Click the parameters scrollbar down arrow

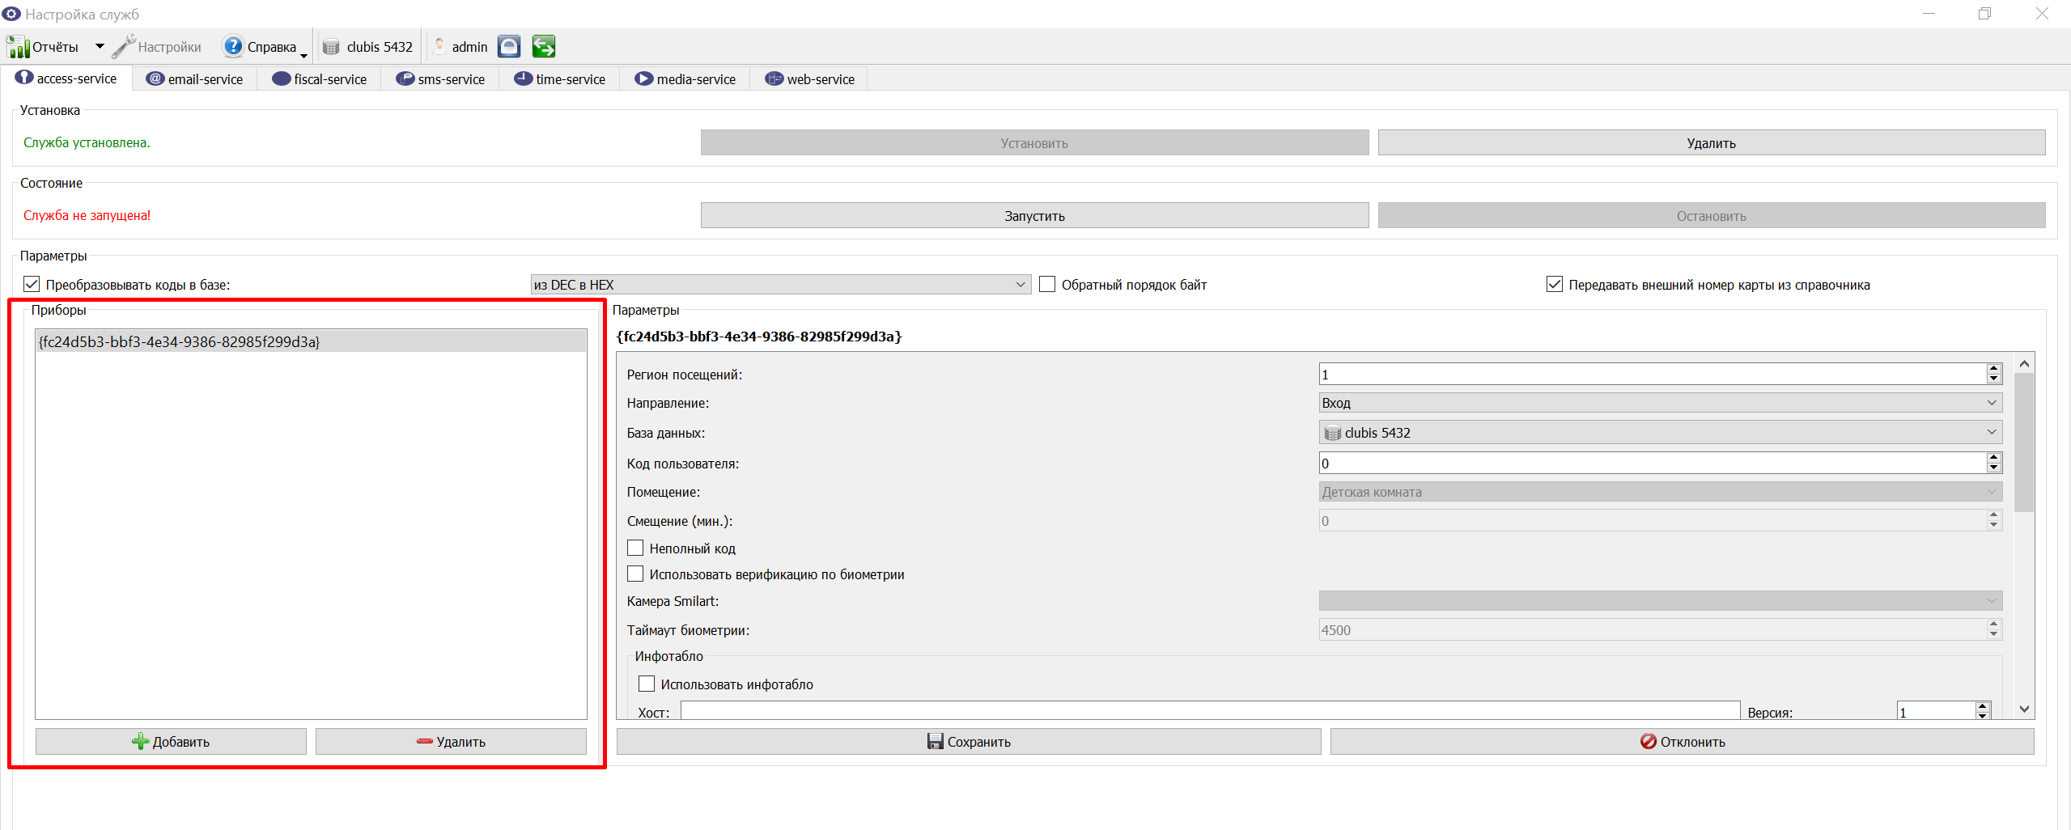point(2024,709)
